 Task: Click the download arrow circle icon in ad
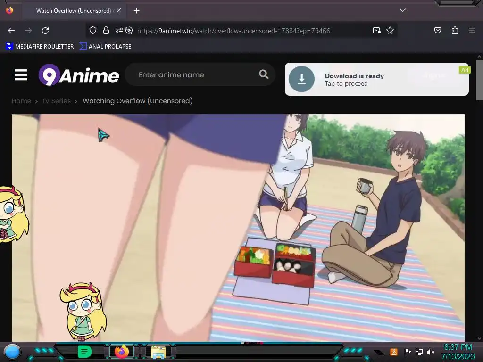point(301,79)
